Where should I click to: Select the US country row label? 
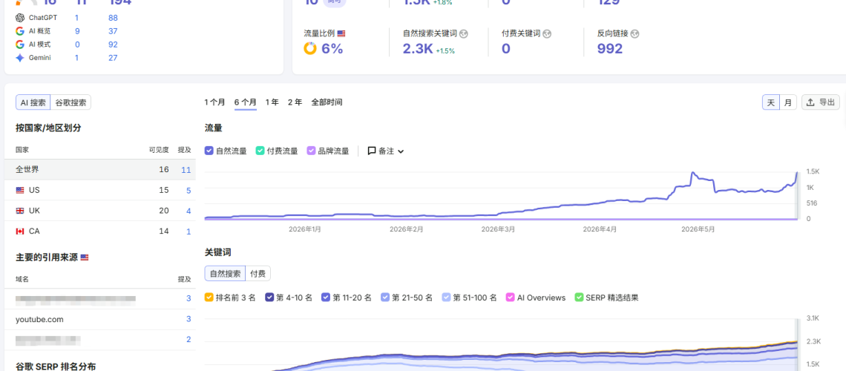(x=34, y=190)
